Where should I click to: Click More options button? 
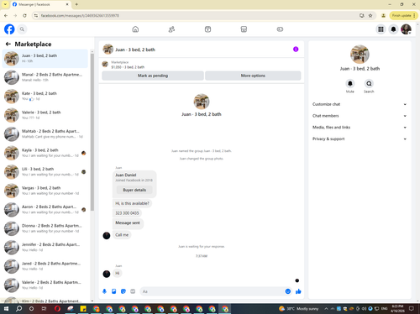coord(253,76)
